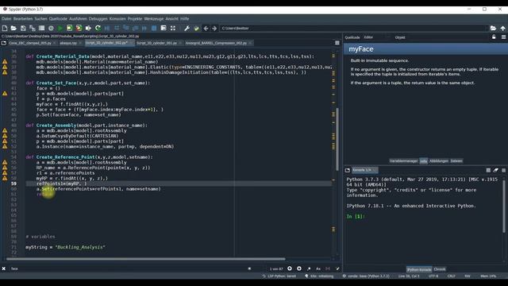Clear the console with the eraser icon
This screenshot has height=286, width=508.
[495, 170]
